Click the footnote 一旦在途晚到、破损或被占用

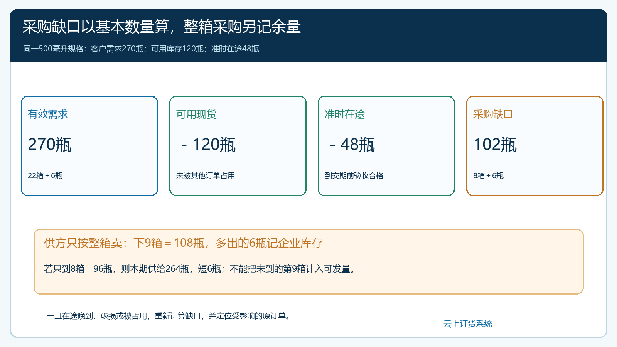pos(169,316)
